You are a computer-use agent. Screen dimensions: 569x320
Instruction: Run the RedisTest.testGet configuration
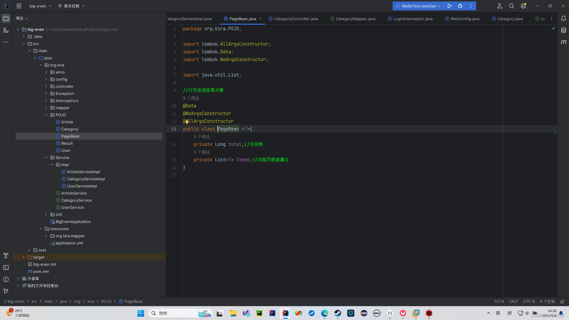[x=450, y=6]
